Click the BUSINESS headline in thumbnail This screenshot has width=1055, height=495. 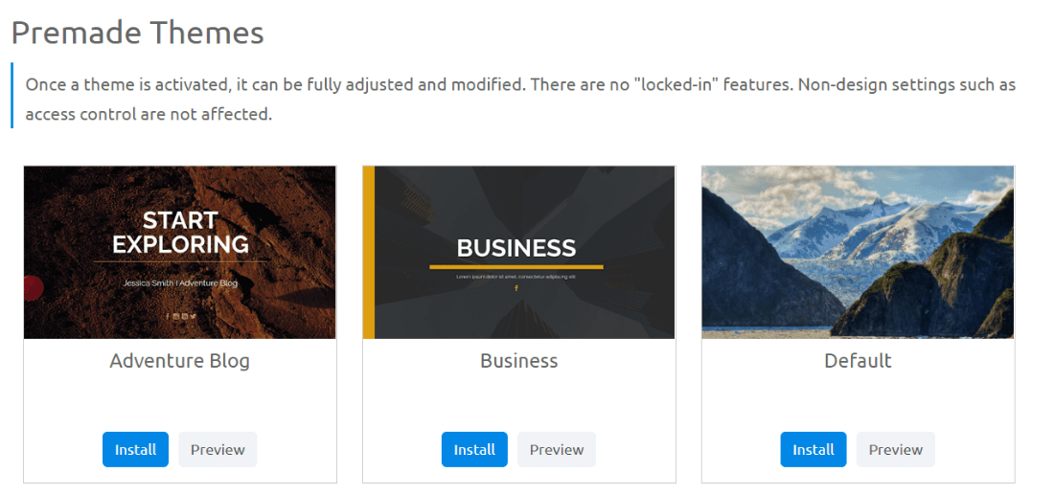516,248
